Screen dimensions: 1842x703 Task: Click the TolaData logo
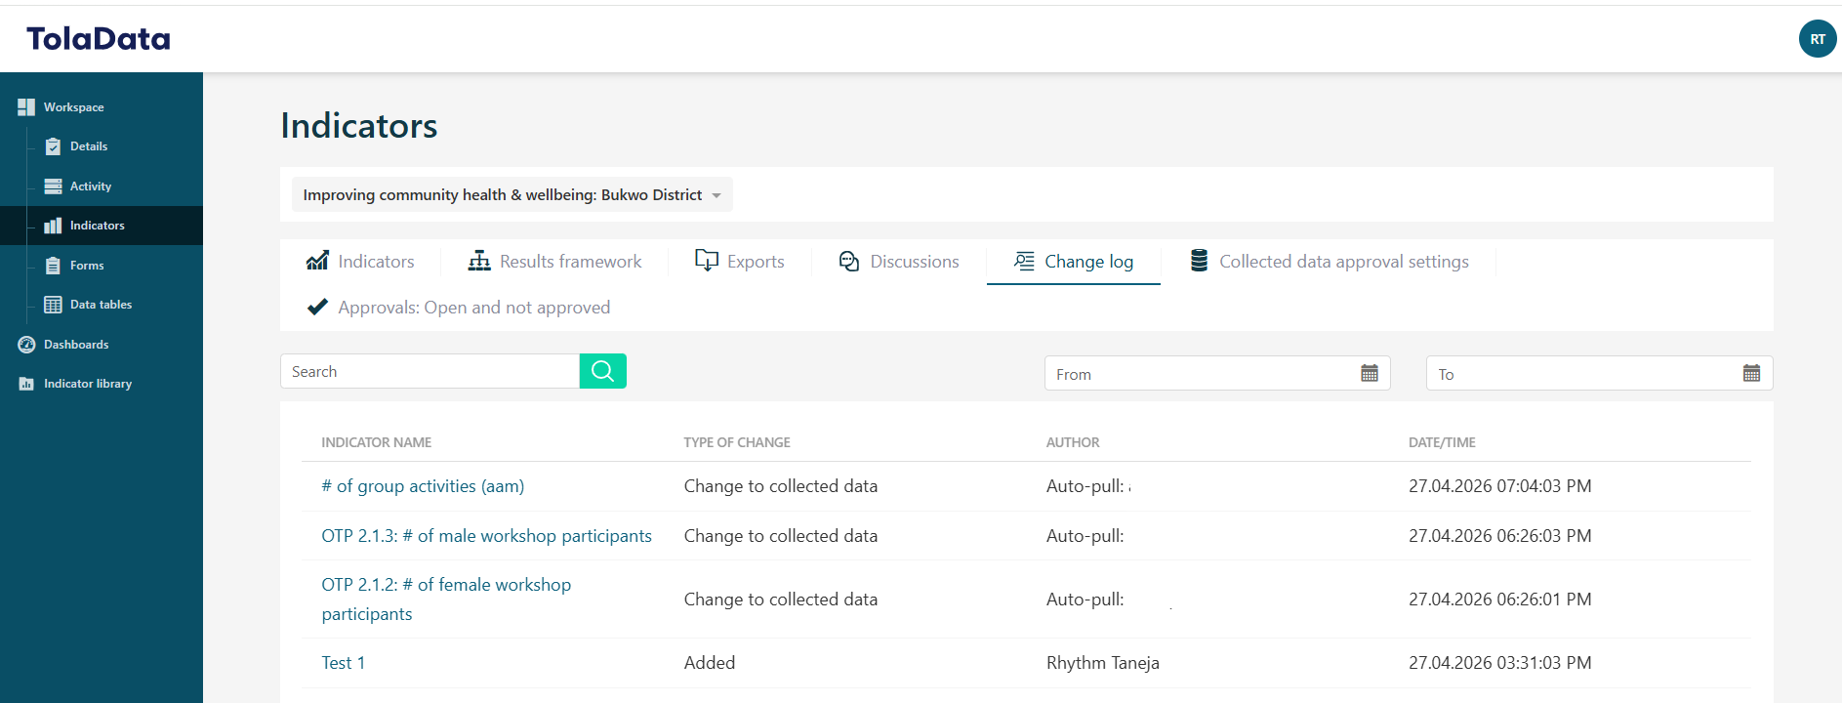(x=99, y=39)
